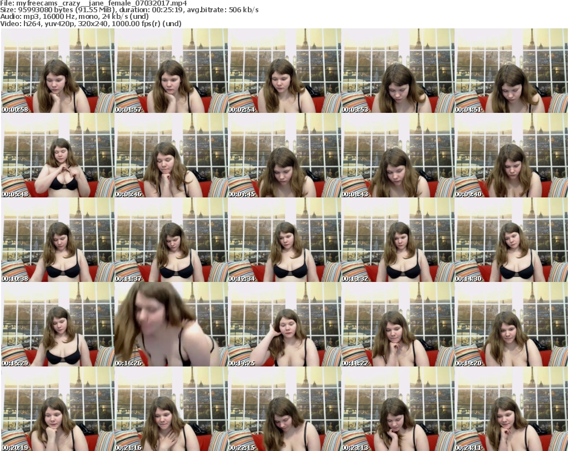This screenshot has width=569, height=451.
Task: Select the thumbnail stamped 00:08:43
Action: pos(398,155)
